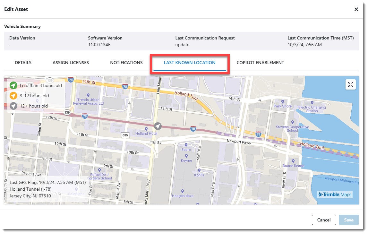Go to the CoPilot Enablement tab
Image resolution: width=368 pixels, height=234 pixels.
[260, 63]
